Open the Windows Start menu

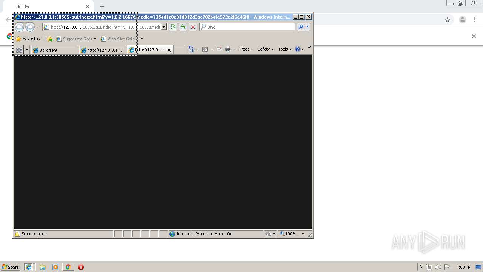[11, 267]
